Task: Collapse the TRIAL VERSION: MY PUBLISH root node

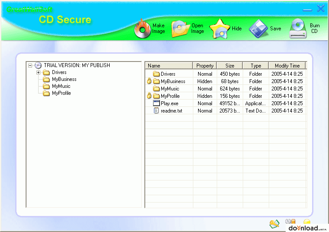Action: [30, 66]
